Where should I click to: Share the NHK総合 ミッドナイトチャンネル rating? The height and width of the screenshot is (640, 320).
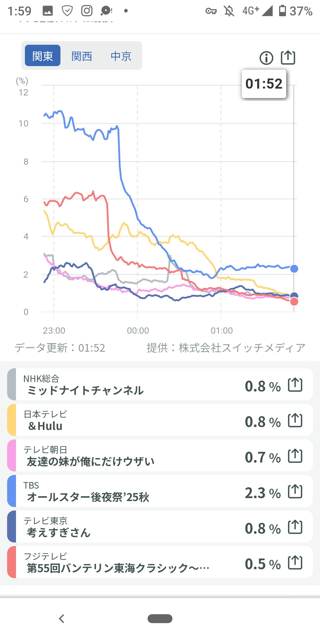pyautogui.click(x=295, y=385)
